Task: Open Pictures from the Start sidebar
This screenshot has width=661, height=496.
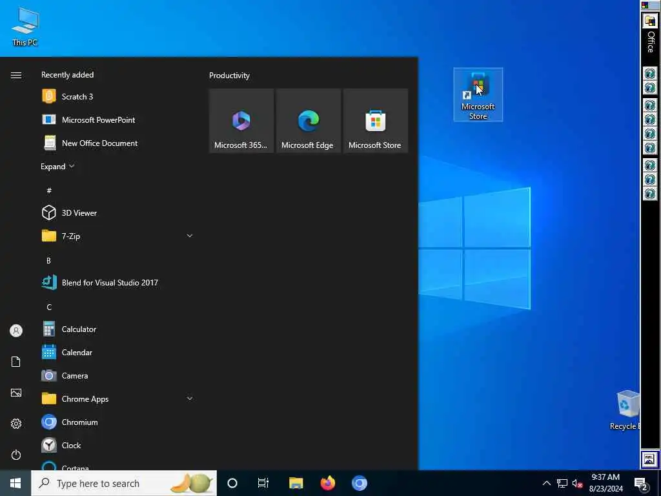Action: coord(16,393)
